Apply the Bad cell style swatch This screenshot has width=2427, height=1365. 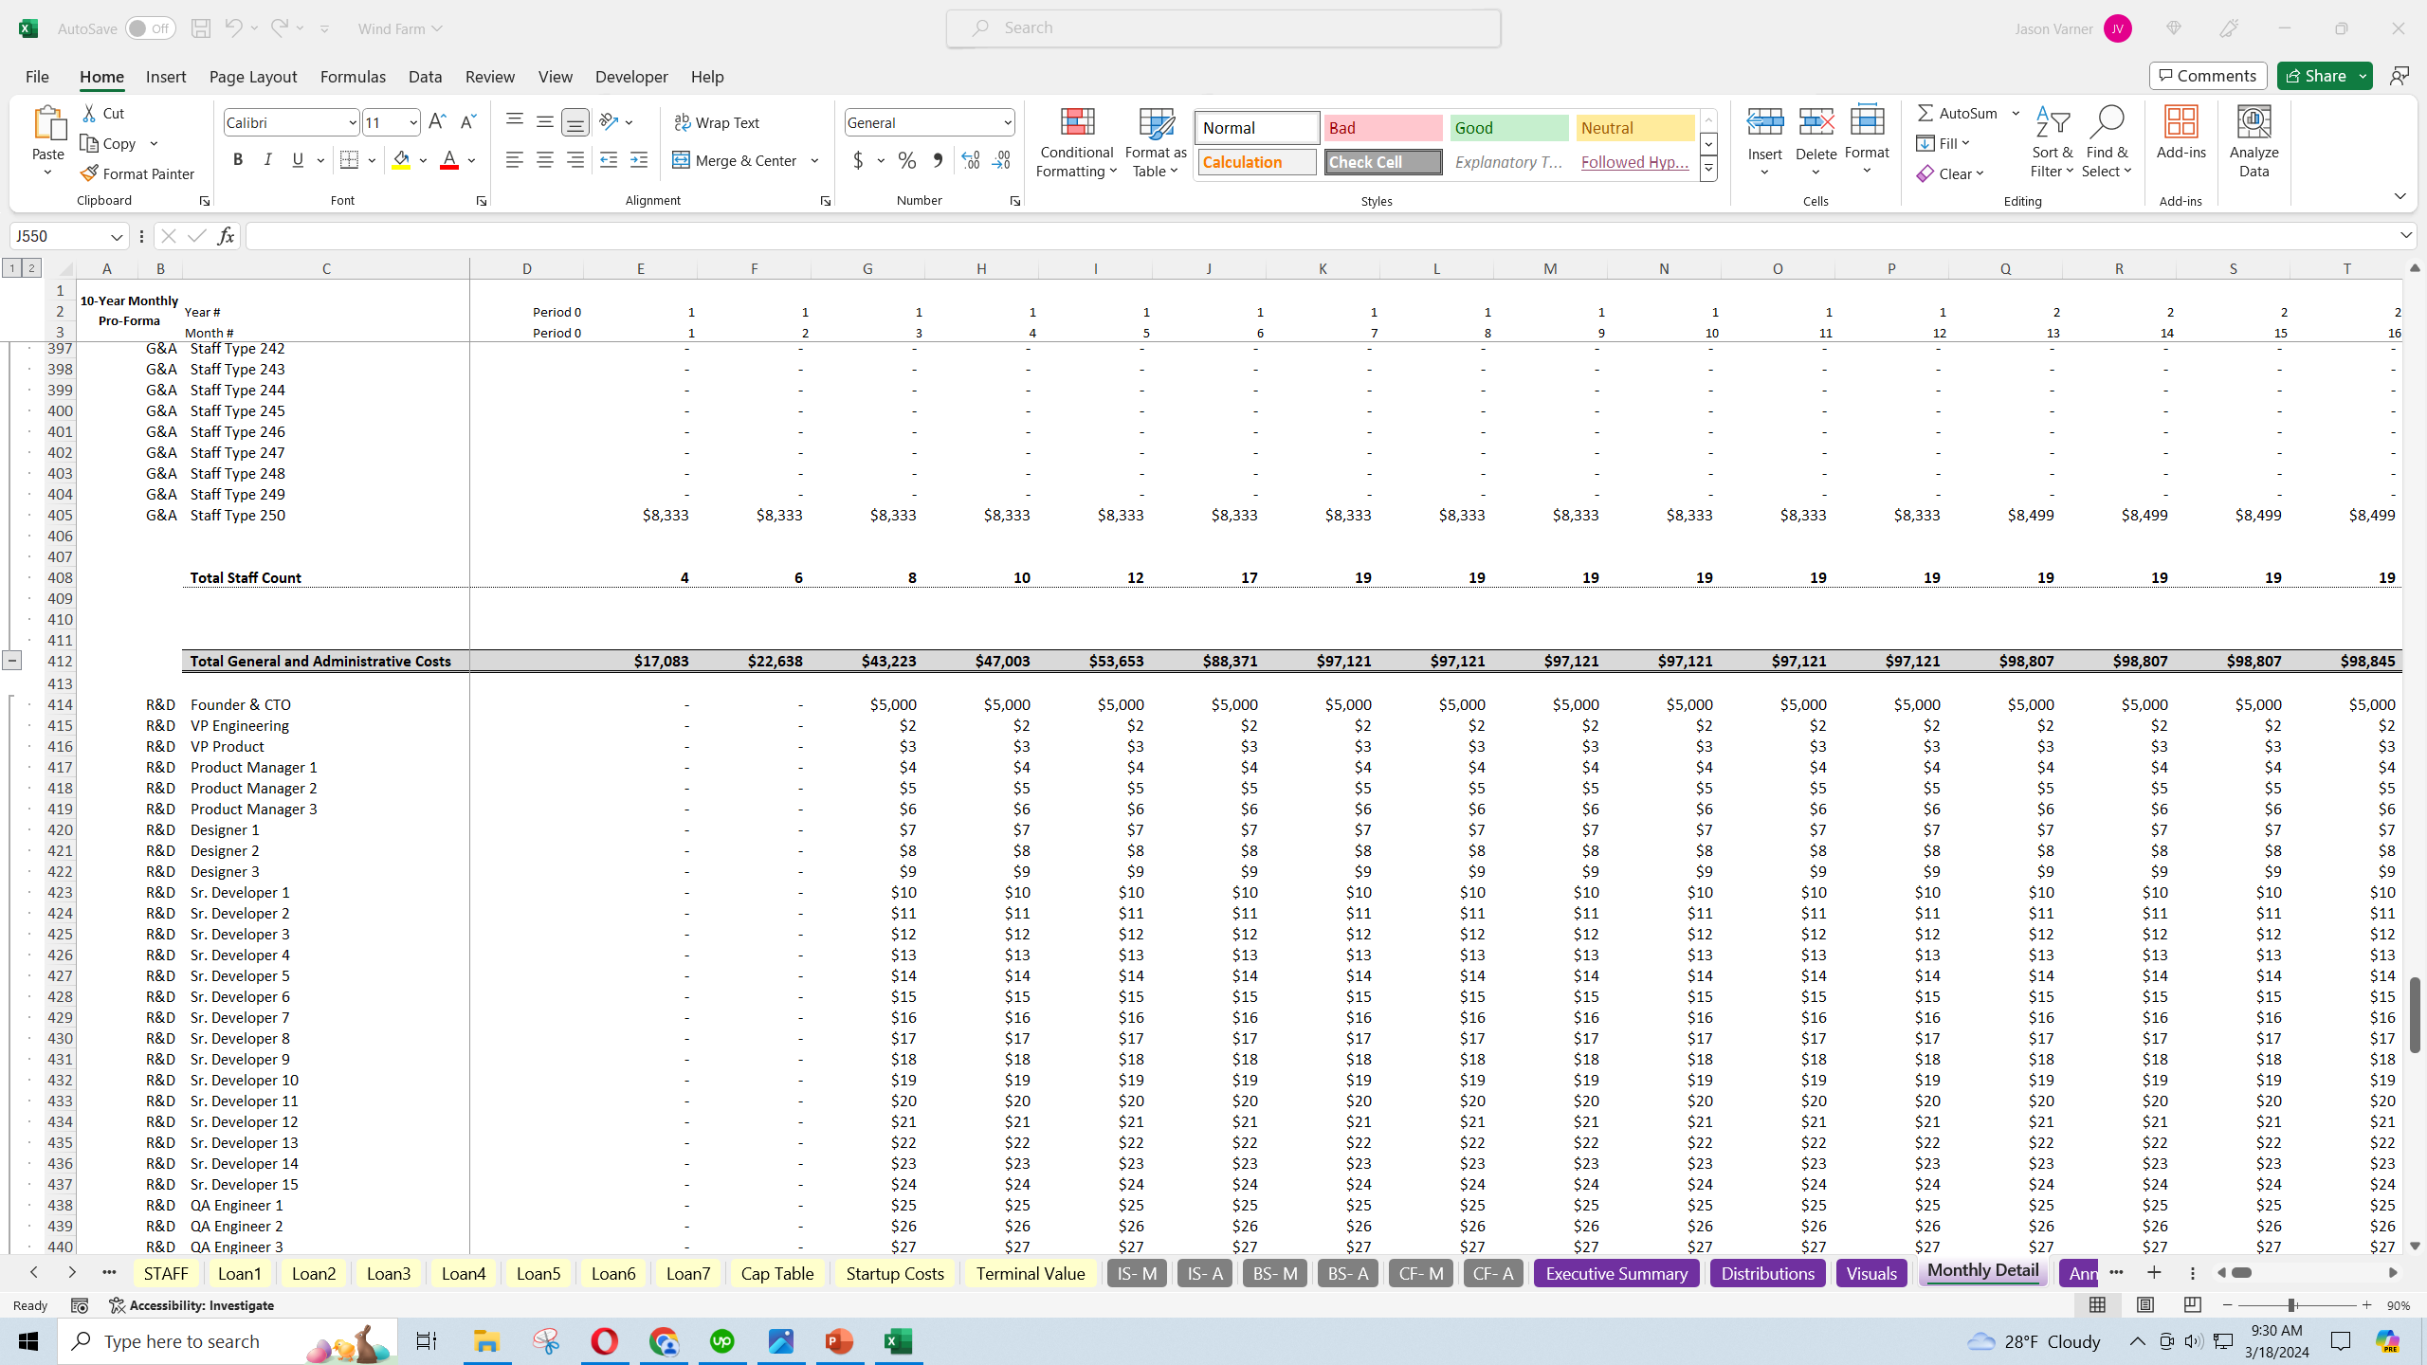click(x=1382, y=128)
